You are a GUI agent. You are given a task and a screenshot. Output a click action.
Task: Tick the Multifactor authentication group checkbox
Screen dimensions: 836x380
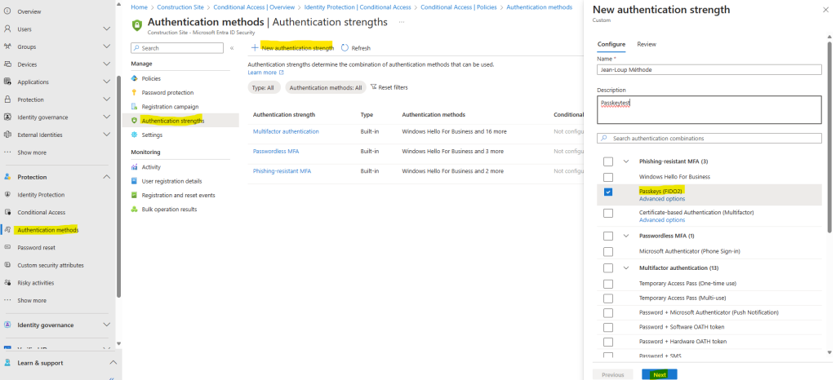pyautogui.click(x=607, y=267)
